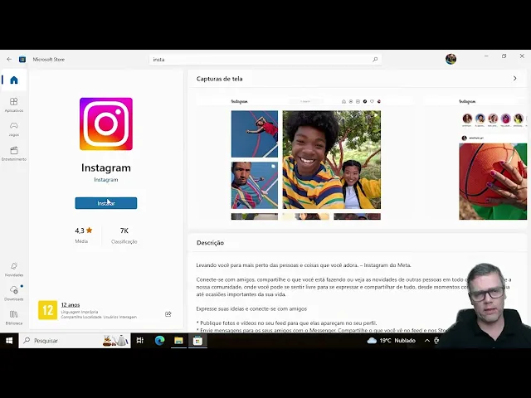
Task: Click the 7K Classificação count
Action: [124, 235]
